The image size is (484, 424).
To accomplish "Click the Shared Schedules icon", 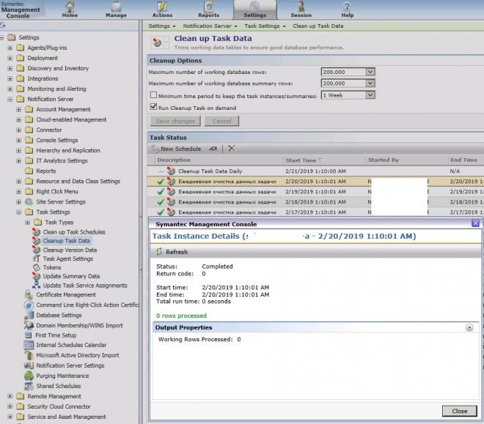I will 29,386.
